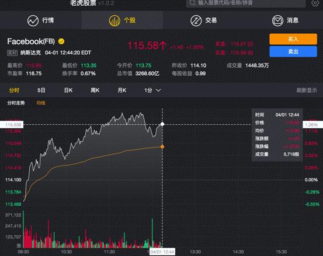
Task: Click the Facebook(FB) stock name
Action: click(x=31, y=41)
